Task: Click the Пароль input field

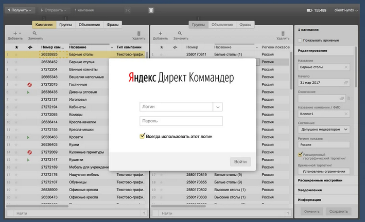Action: tap(181, 121)
